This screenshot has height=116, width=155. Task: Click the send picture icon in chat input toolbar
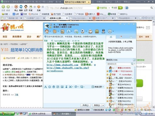click(62, 87)
